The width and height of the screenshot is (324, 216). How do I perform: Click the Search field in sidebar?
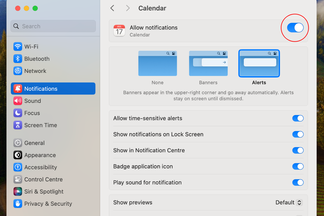[x=53, y=26]
